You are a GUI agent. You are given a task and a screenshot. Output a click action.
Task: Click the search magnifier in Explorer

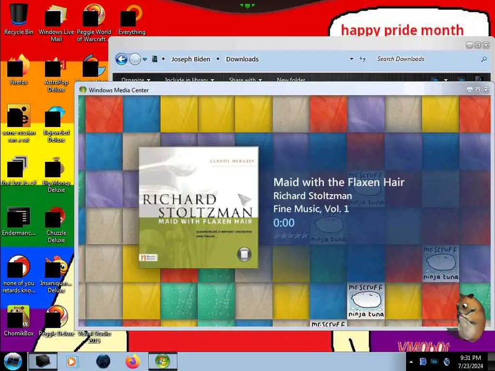(484, 59)
